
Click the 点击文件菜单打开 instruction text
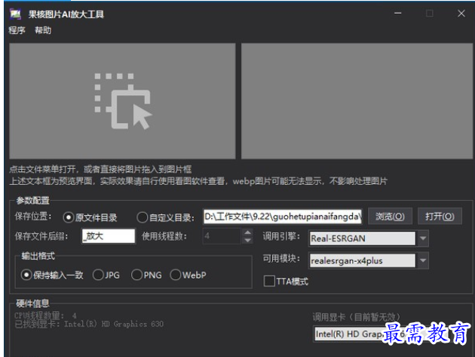[x=100, y=169]
